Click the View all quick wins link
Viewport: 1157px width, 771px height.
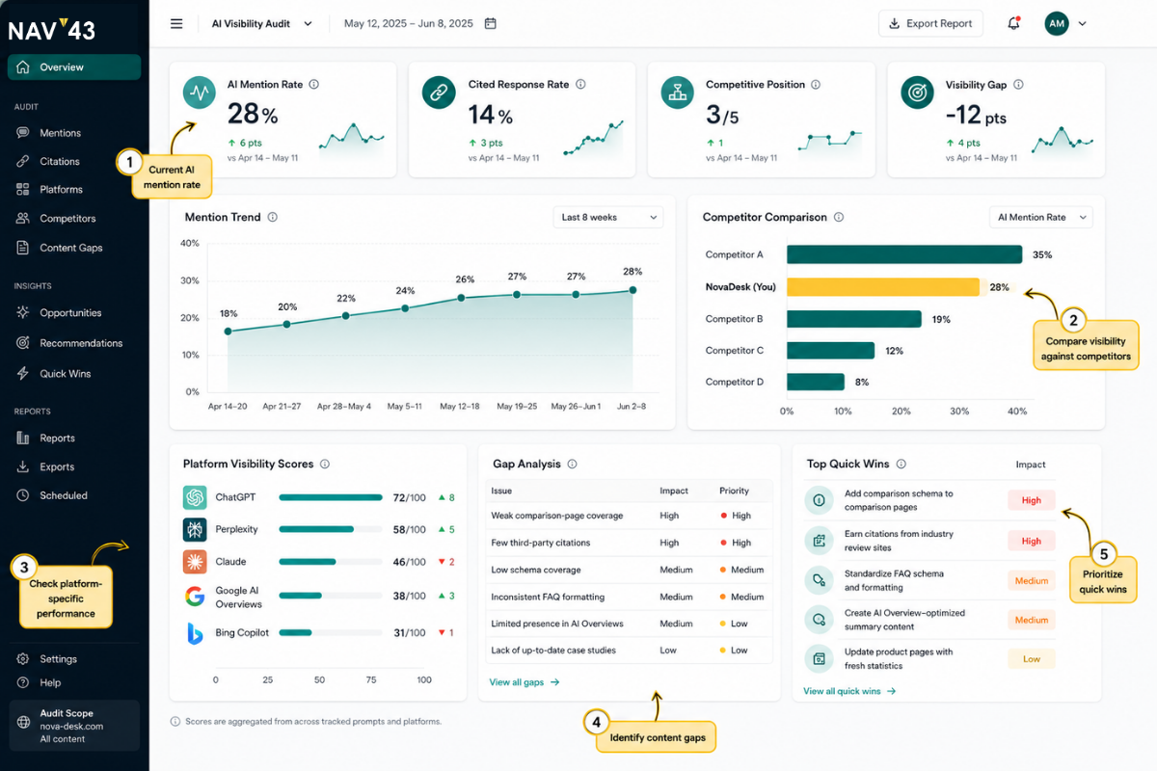pos(849,691)
